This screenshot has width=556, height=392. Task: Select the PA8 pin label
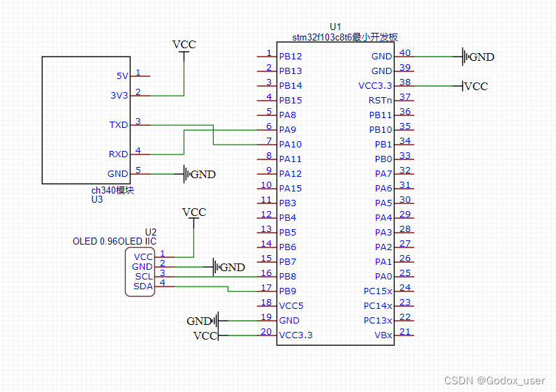[x=288, y=115]
